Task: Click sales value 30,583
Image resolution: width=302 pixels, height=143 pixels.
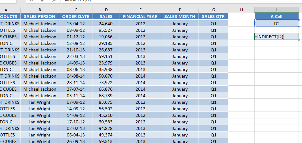Action: (x=106, y=122)
